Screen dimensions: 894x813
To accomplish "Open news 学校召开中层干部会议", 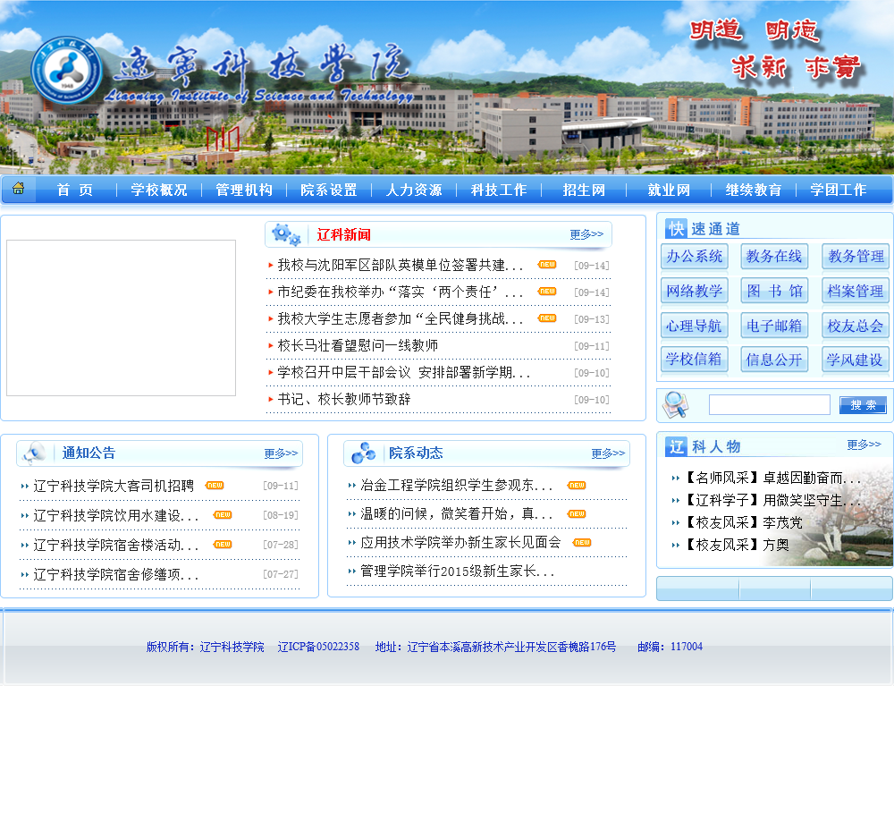I will pyautogui.click(x=403, y=373).
